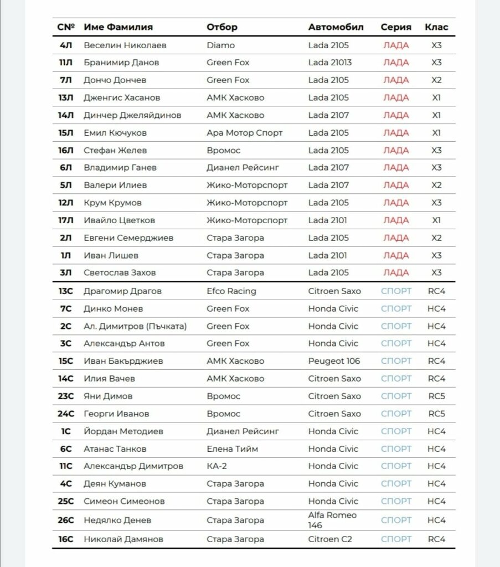Click the name Бранимир Данов
This screenshot has width=500, height=567.
pos(121,63)
